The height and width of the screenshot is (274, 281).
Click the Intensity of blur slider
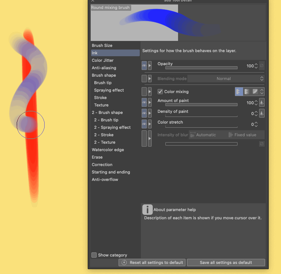[x=201, y=144]
